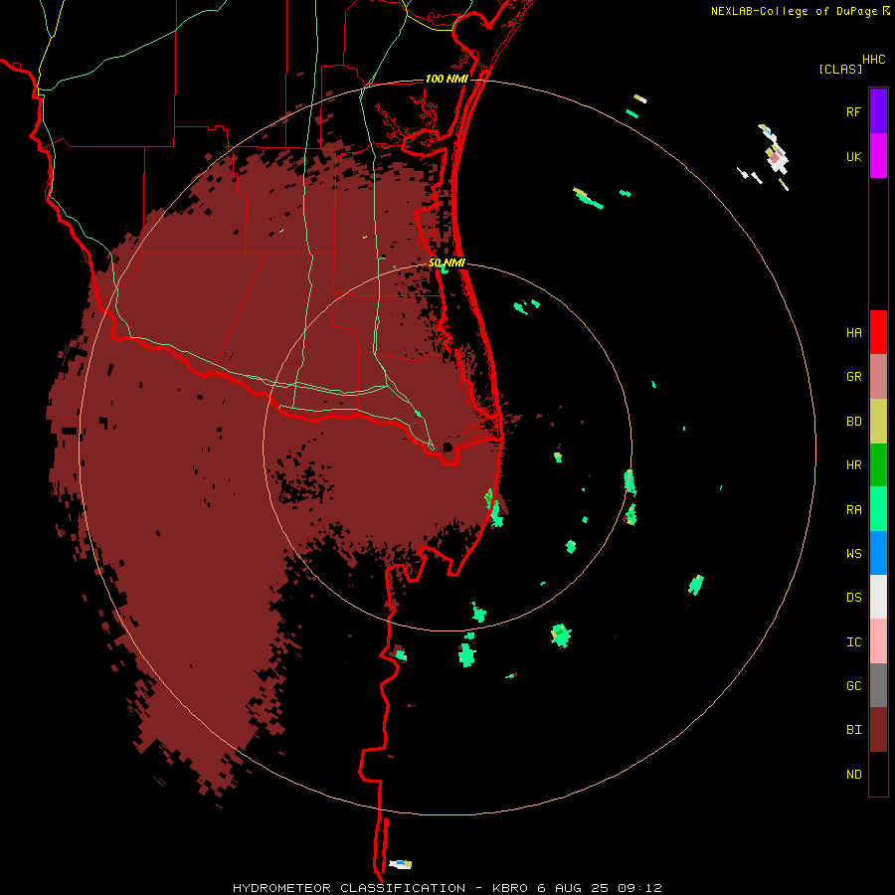Click the DS white legend swatch
This screenshot has height=895, width=895.
[878, 597]
